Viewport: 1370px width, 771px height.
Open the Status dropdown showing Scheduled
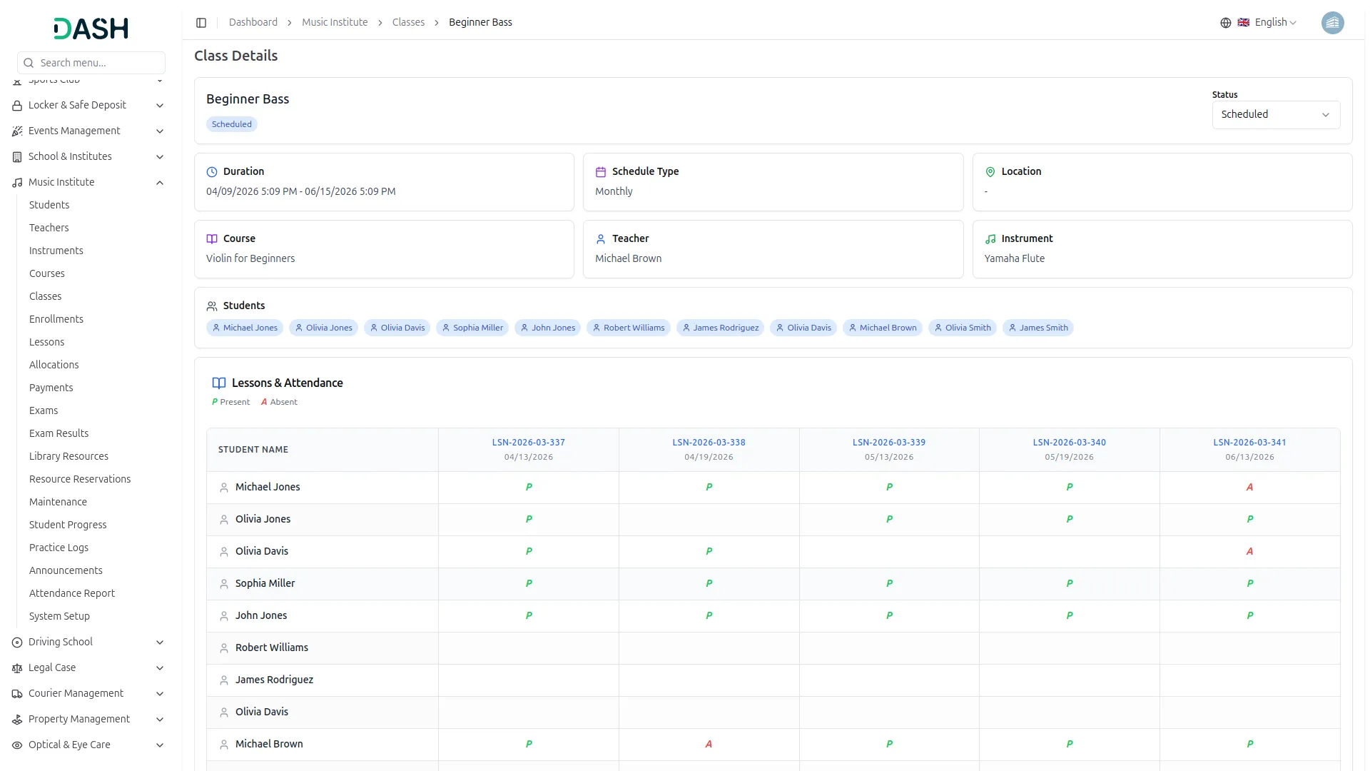(1275, 115)
